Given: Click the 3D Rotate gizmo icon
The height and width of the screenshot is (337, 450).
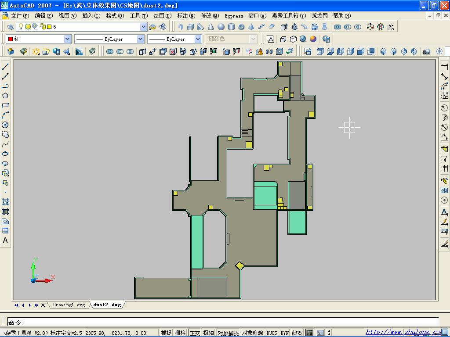Looking at the screenshot, I should pyautogui.click(x=381, y=27).
